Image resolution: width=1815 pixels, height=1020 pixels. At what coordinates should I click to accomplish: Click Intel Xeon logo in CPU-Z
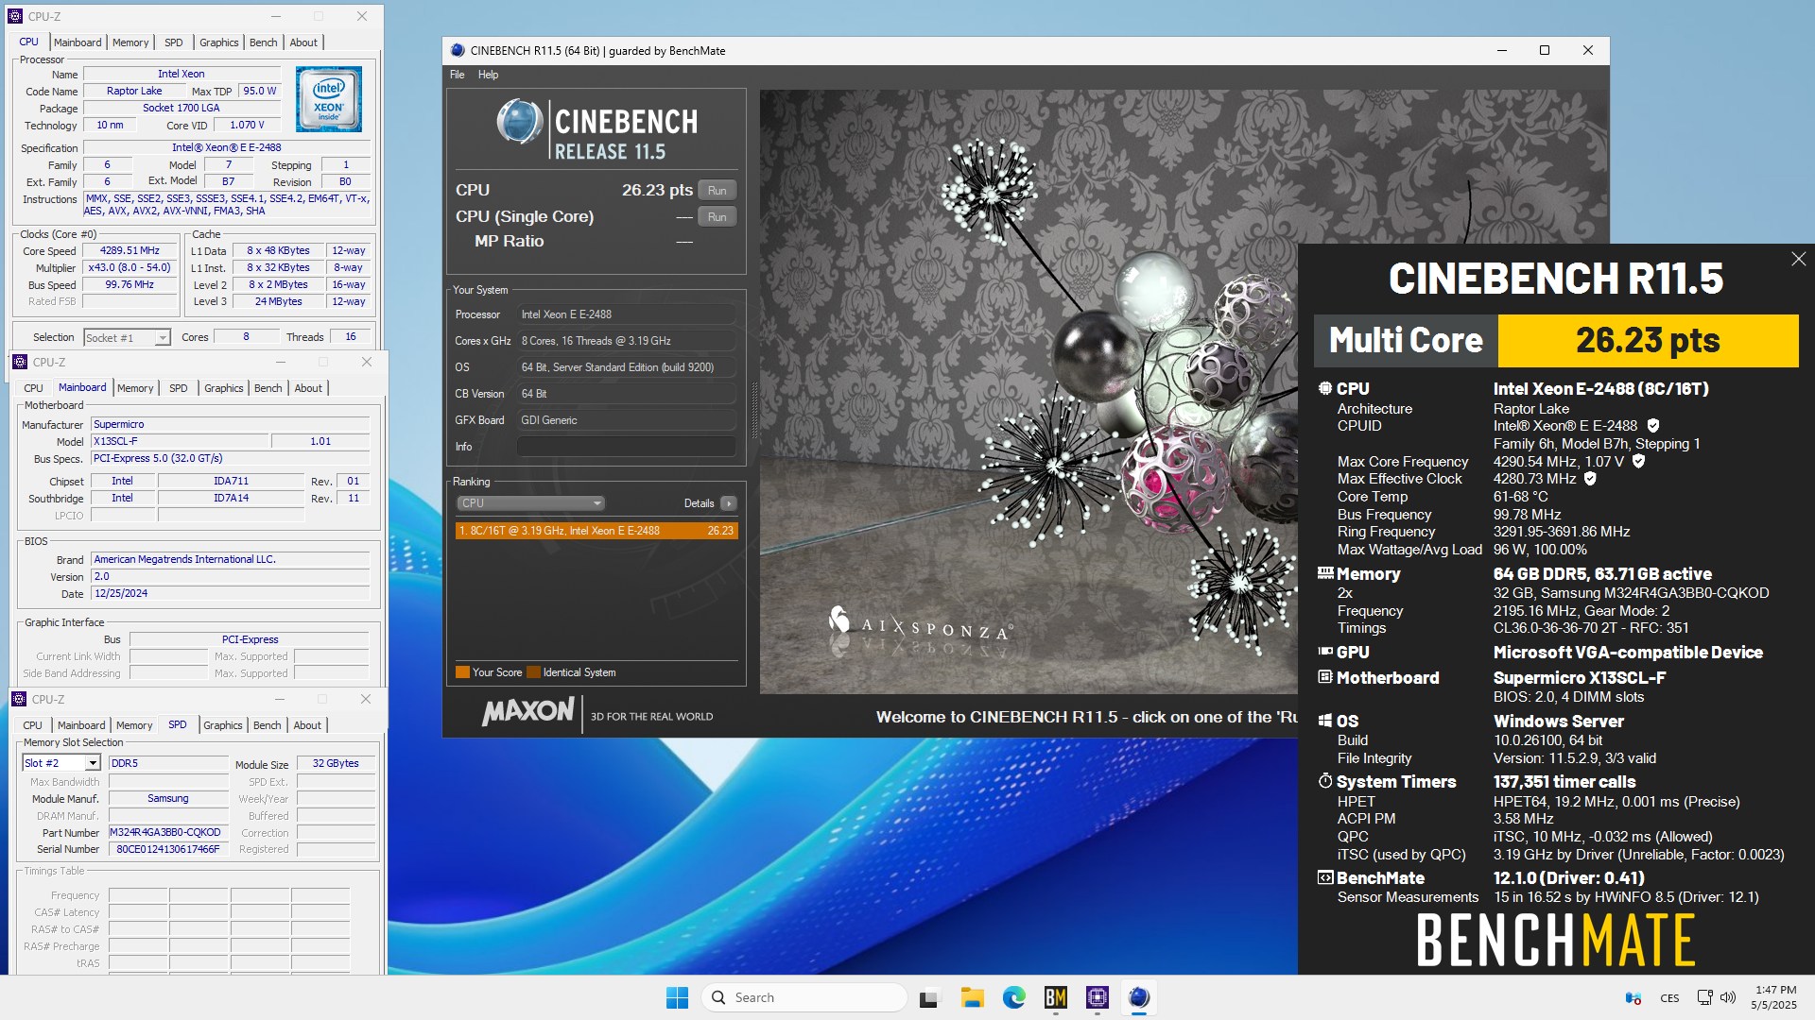tap(328, 98)
